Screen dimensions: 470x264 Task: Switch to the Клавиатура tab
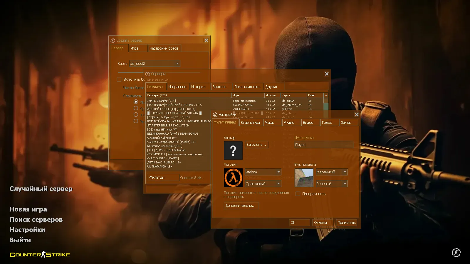(x=250, y=122)
